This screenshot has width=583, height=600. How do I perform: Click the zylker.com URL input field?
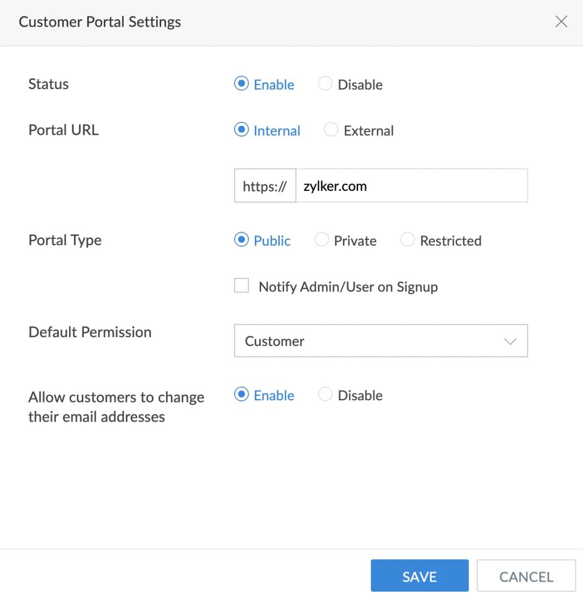(412, 186)
